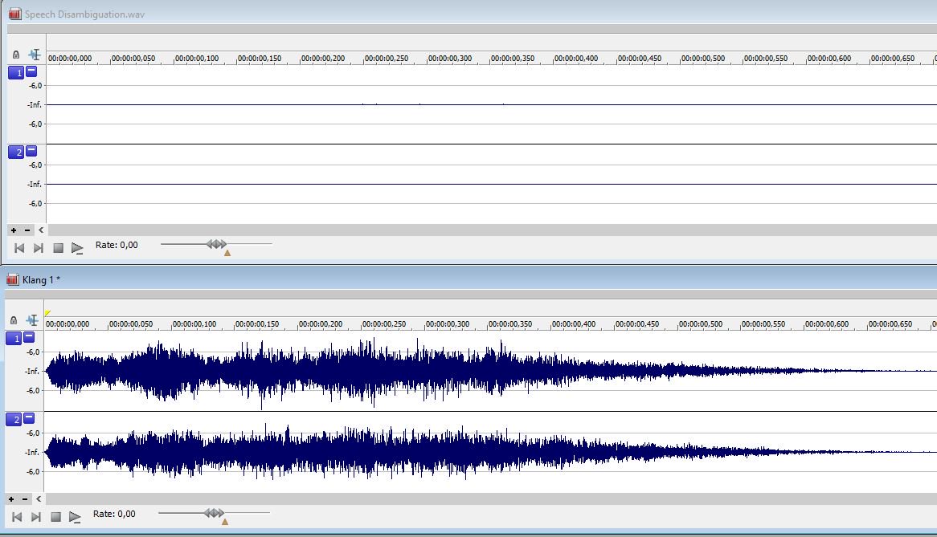This screenshot has width=937, height=537.
Task: Go to start in Speech Disambiguation window
Action: (x=19, y=248)
